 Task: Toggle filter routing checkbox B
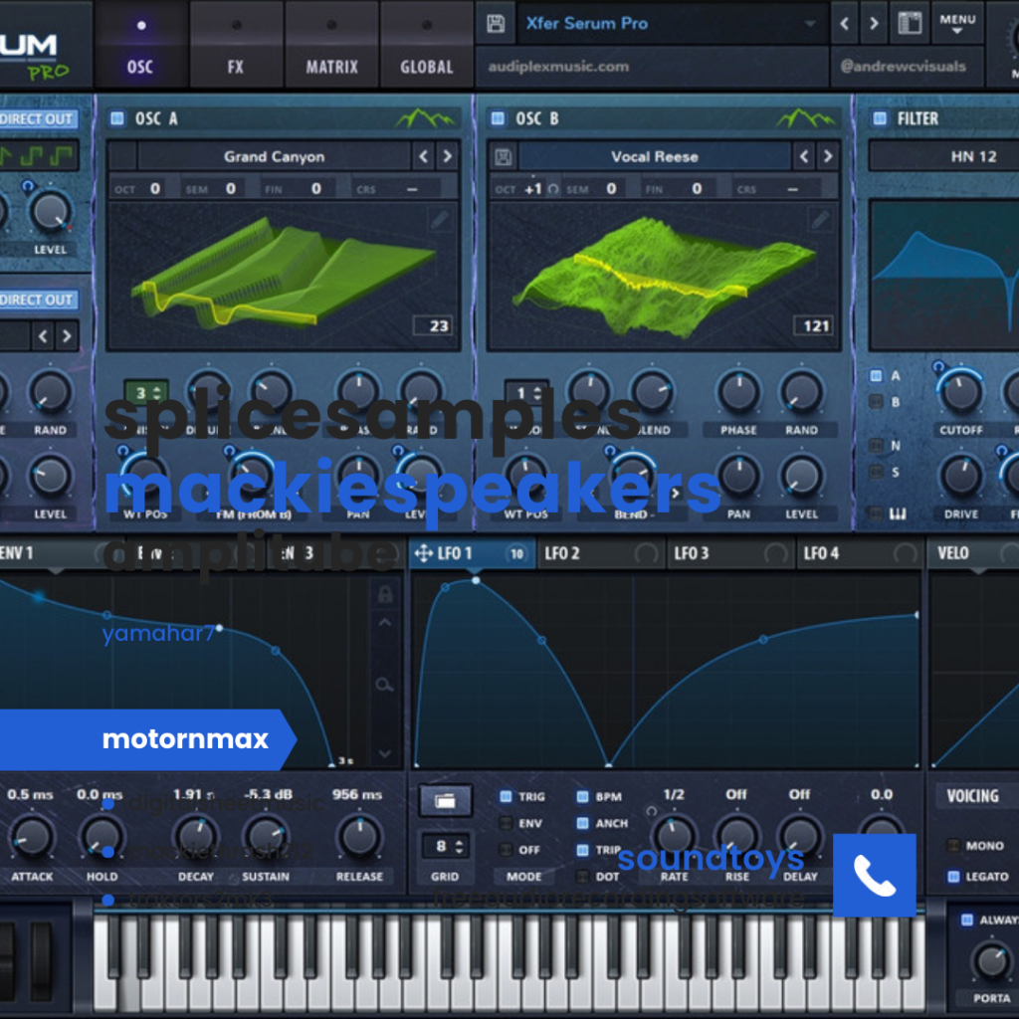pos(876,402)
